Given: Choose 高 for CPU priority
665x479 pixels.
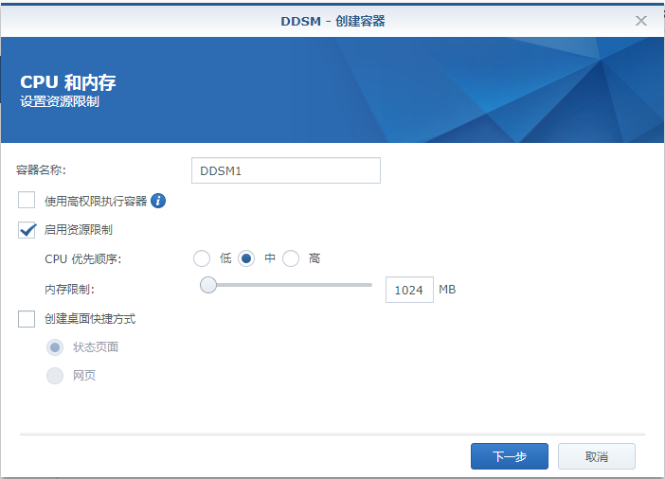Looking at the screenshot, I should pos(291,258).
